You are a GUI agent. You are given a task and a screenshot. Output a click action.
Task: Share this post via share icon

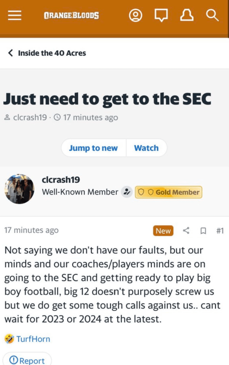pos(186,231)
